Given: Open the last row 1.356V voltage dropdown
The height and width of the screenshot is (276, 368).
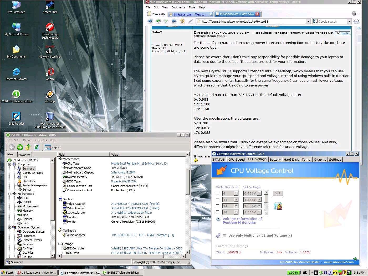Looking at the screenshot, I should pos(259,212).
